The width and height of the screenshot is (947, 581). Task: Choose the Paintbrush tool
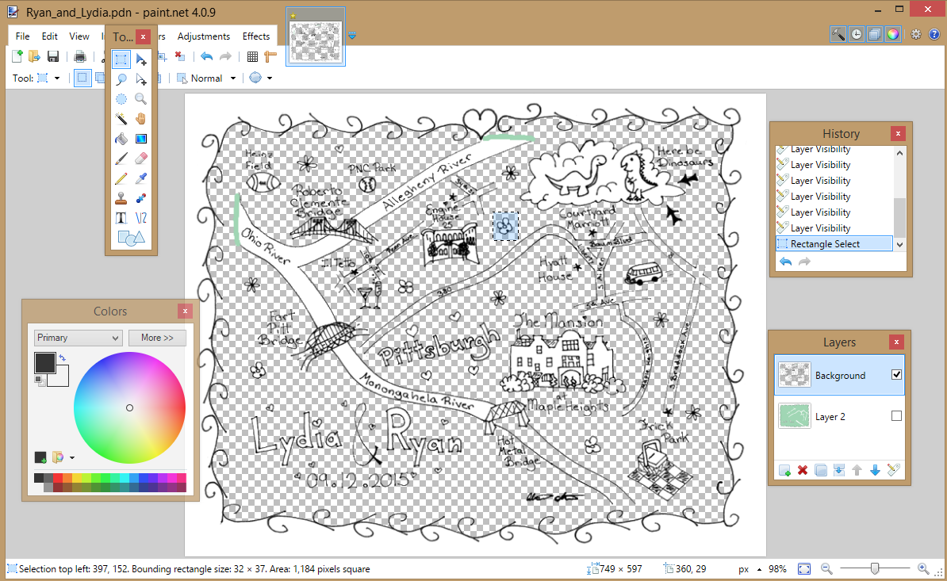[x=121, y=158]
